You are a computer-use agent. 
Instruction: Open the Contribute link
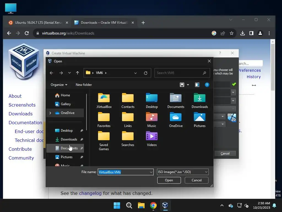click(20, 149)
